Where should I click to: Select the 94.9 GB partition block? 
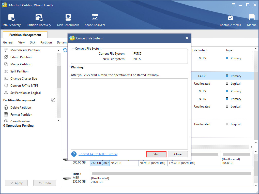coord(153,163)
